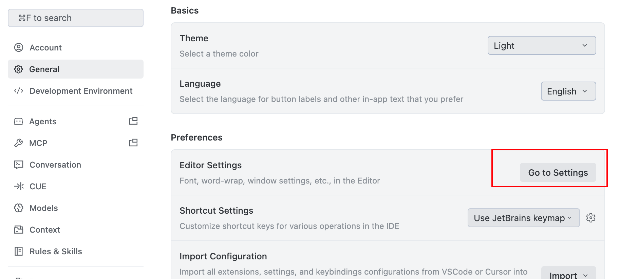638x279 pixels.
Task: Click the General gear icon
Action: (19, 69)
